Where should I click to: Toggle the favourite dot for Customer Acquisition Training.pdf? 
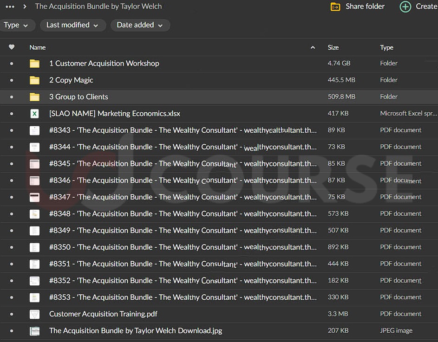pyautogui.click(x=12, y=314)
